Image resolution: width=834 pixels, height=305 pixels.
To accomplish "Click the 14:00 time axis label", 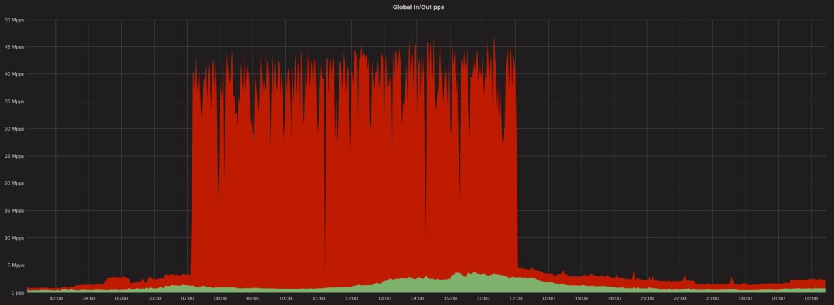I will (x=417, y=299).
